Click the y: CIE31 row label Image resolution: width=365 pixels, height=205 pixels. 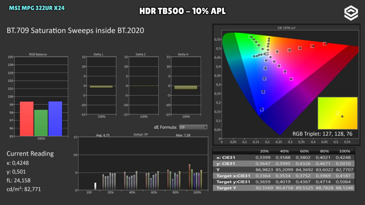226,164
